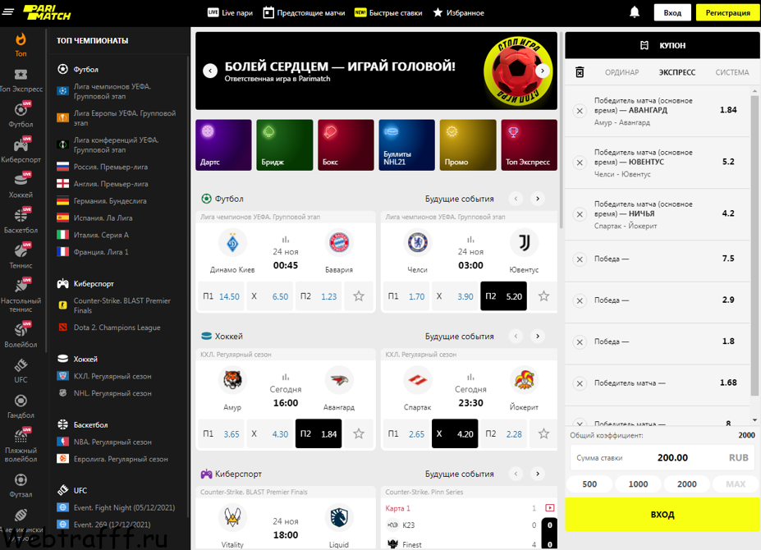Open Бокс category tile
This screenshot has width=761, height=550.
(346, 145)
